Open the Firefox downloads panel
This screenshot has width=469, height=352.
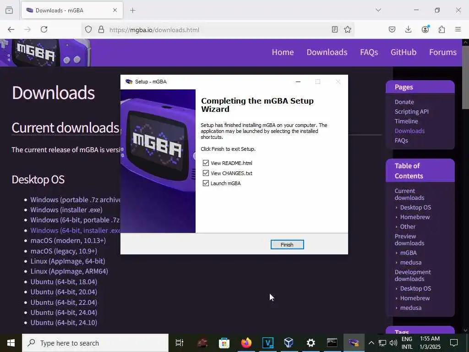click(x=408, y=29)
